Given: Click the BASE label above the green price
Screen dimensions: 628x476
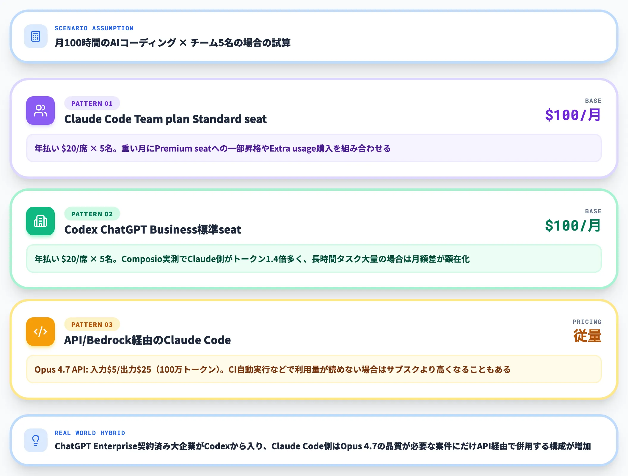Looking at the screenshot, I should coord(593,211).
